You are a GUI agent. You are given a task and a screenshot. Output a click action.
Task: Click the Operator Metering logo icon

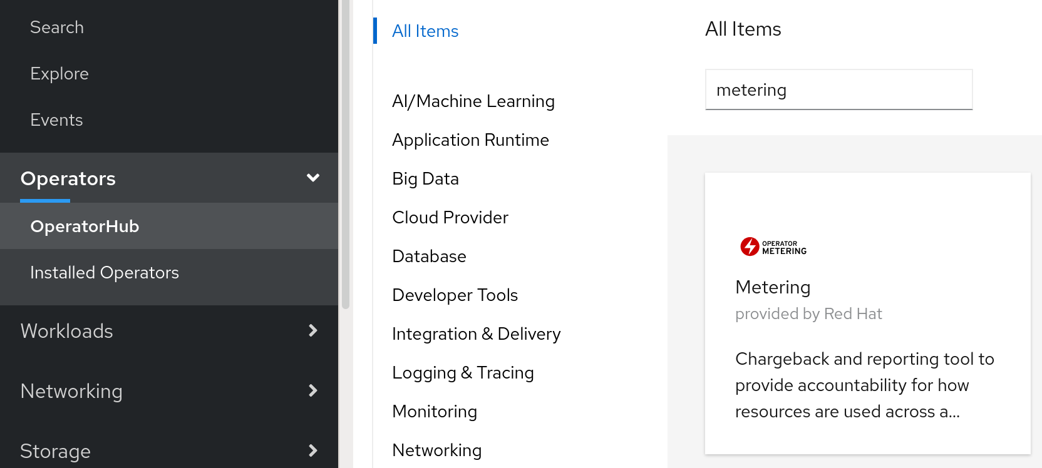coord(773,247)
